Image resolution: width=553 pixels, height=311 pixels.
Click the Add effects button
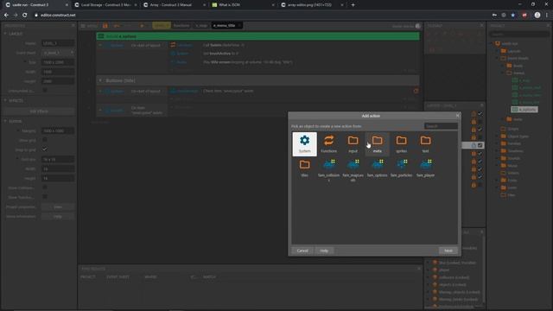39,111
